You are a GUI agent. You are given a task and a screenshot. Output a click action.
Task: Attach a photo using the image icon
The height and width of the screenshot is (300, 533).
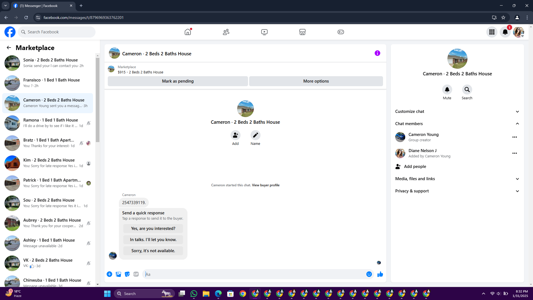click(x=118, y=274)
